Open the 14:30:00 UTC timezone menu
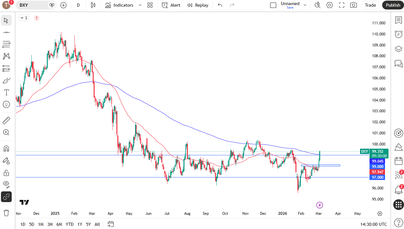This screenshot has height=229, width=404. click(374, 224)
